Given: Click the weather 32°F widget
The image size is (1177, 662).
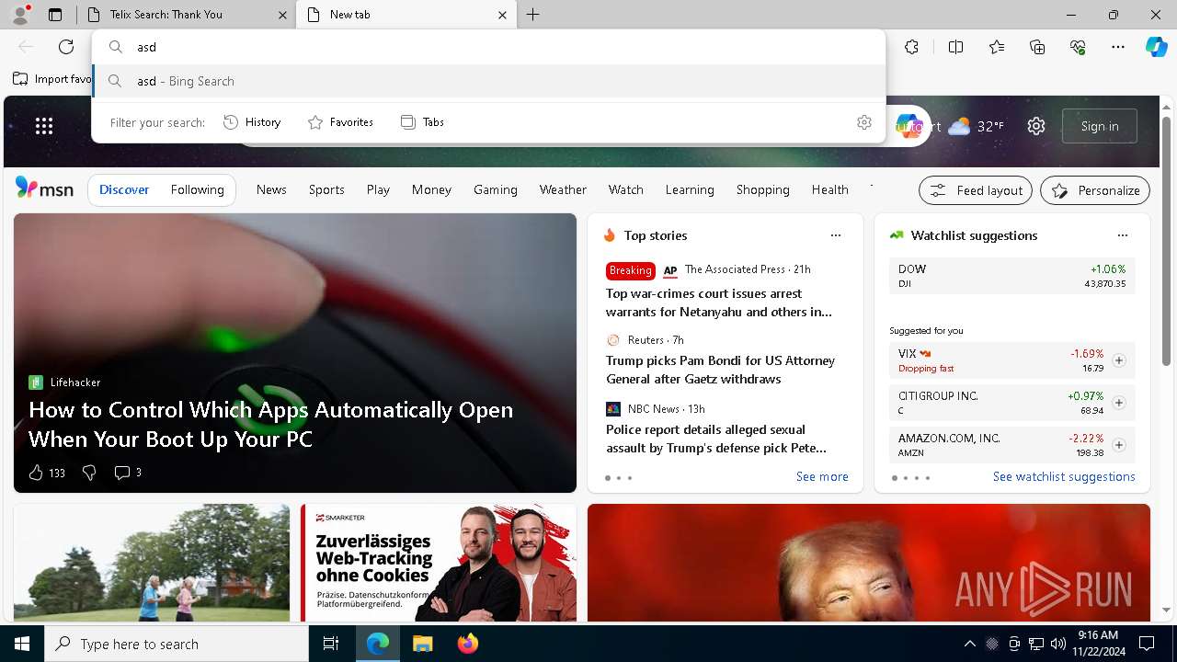Looking at the screenshot, I should click(x=977, y=126).
